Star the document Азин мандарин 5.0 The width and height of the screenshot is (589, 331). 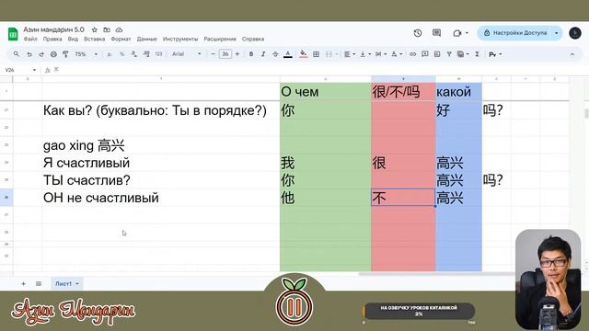pos(95,29)
